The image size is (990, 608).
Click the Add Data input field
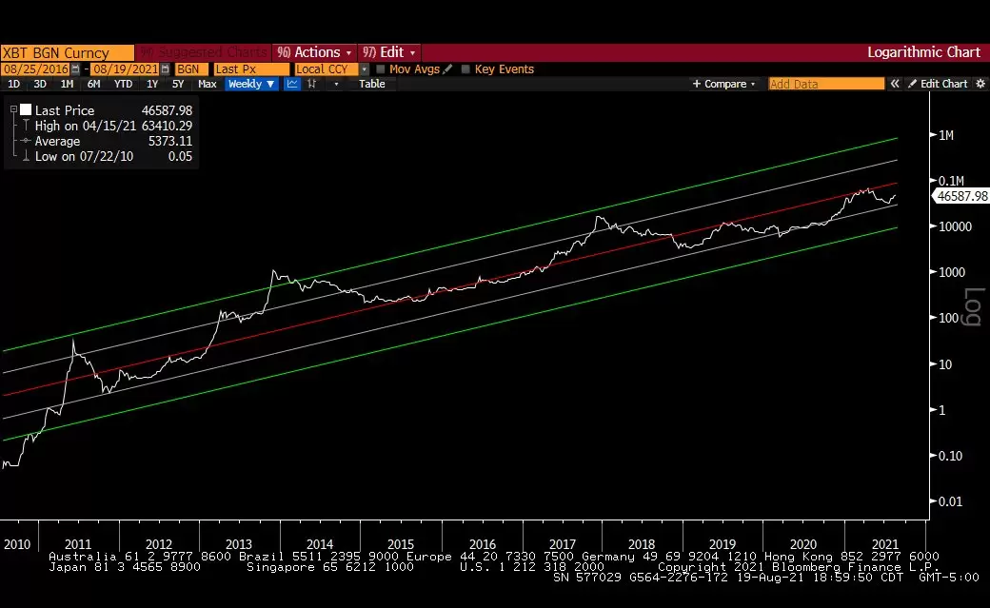click(825, 84)
